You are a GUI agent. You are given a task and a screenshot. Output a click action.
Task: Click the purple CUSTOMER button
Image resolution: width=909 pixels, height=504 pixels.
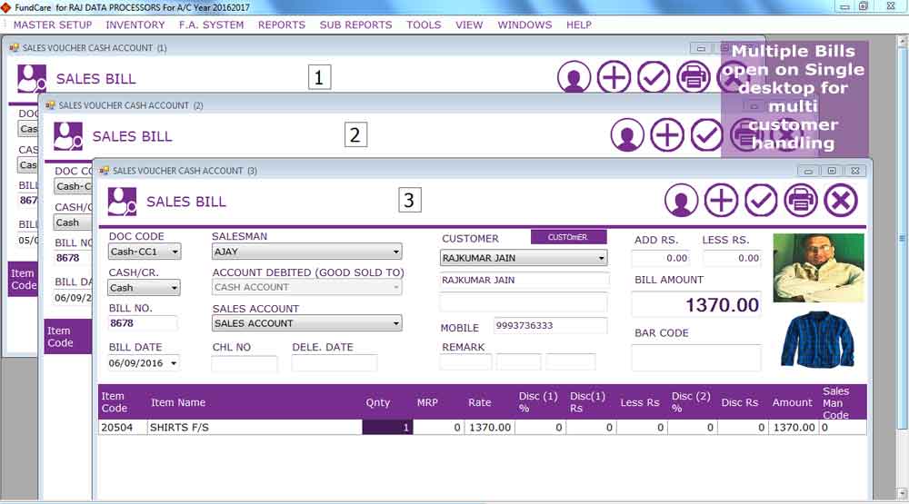[568, 237]
